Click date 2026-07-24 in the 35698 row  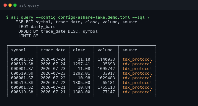coord(53,64)
